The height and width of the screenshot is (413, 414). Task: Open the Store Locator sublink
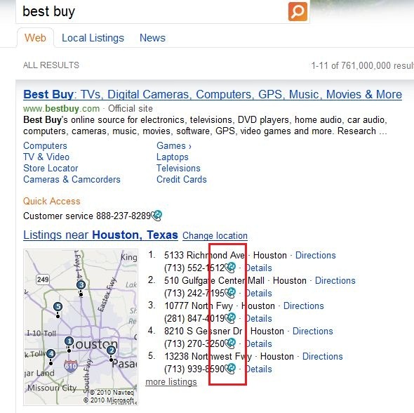(x=51, y=169)
